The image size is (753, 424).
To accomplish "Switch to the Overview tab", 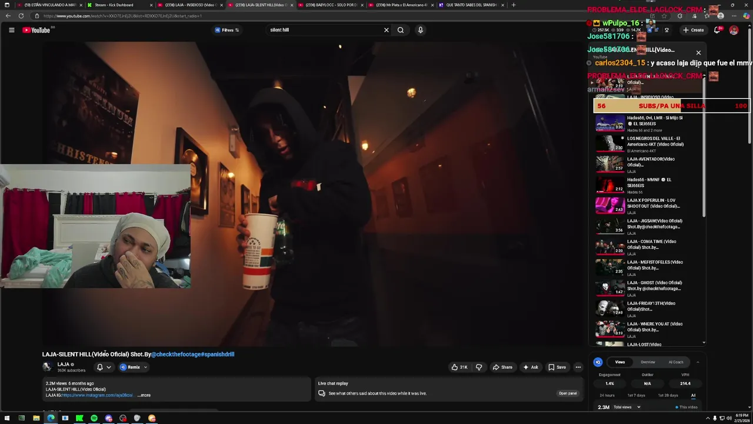I will [x=648, y=362].
